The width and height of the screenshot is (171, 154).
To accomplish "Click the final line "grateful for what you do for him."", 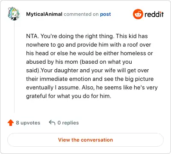I will tap(69, 96).
